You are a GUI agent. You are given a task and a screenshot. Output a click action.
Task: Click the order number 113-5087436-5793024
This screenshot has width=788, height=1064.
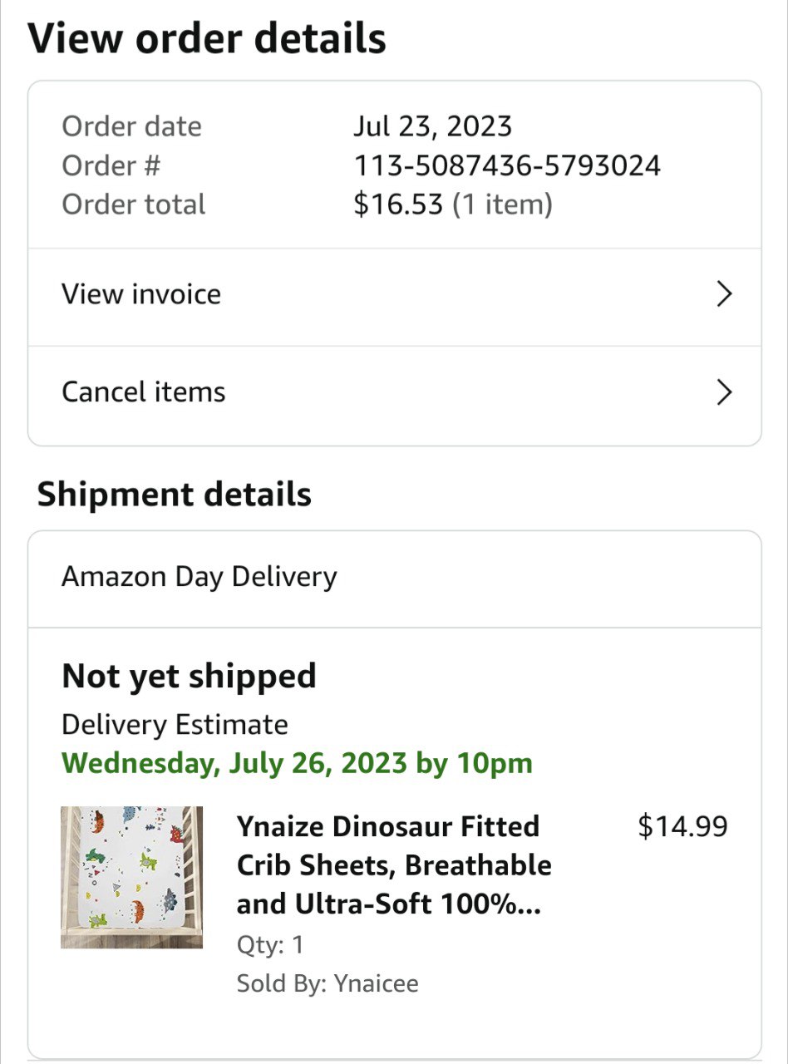tap(507, 165)
